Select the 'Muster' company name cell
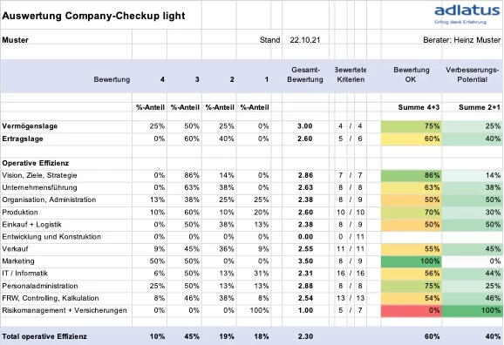Viewport: 504px width, 345px height. pos(15,40)
